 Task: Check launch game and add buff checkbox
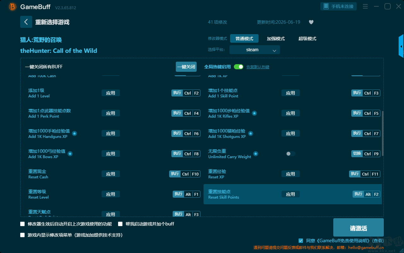pyautogui.click(x=120, y=224)
